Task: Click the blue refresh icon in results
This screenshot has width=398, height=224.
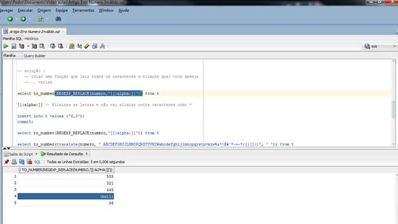Action: tap(22, 162)
